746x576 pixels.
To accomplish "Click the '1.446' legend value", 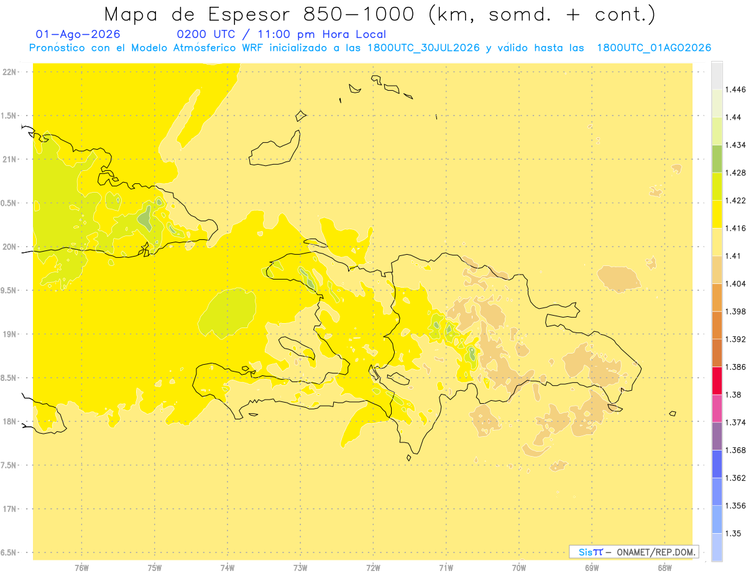I will tap(735, 89).
